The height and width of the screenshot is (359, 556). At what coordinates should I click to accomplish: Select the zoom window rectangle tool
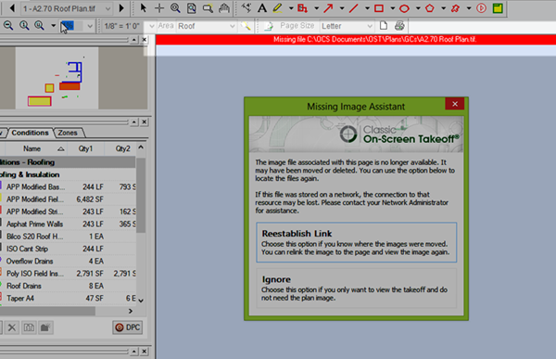point(208,7)
